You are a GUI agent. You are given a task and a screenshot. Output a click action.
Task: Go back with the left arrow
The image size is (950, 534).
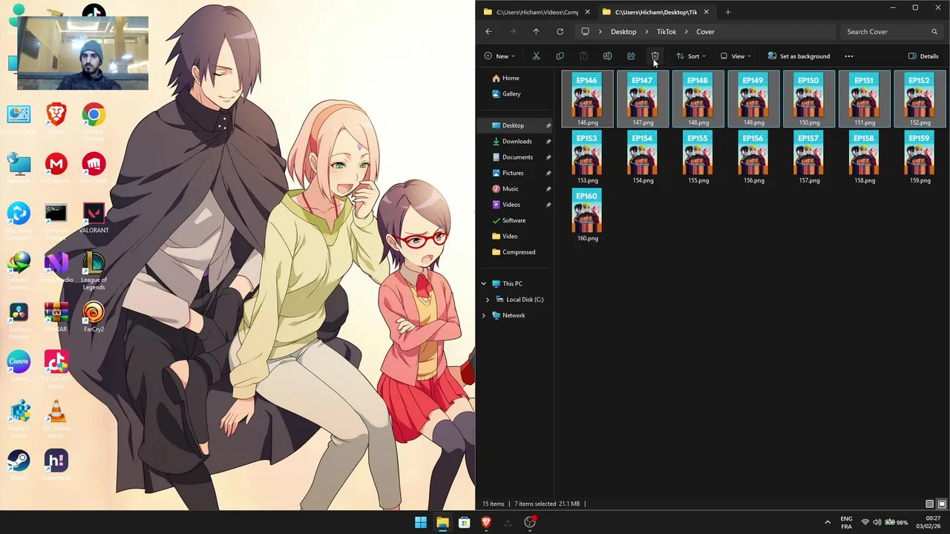pos(488,32)
